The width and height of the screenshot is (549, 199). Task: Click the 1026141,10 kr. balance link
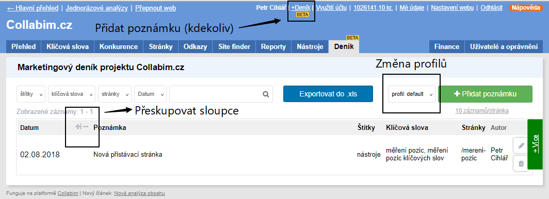click(373, 7)
